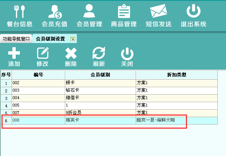The height and width of the screenshot is (156, 226).
Task: Click the 刷新 refresh arrows icon
Action: (99, 53)
